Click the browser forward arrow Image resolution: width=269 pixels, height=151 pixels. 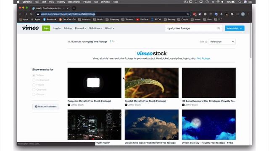26,14
